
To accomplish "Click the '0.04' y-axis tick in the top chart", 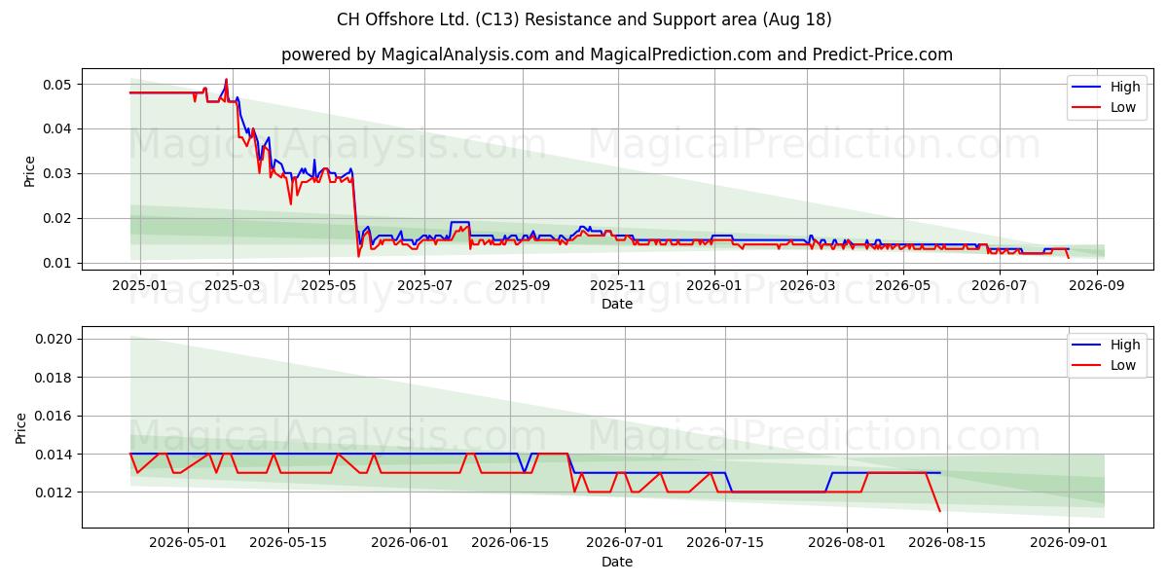I will [x=58, y=128].
